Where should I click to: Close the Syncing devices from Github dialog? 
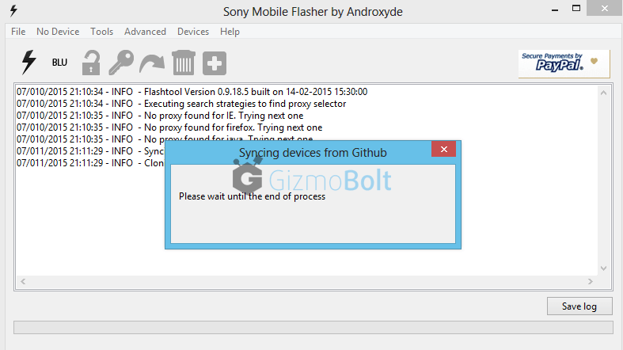[x=444, y=150]
